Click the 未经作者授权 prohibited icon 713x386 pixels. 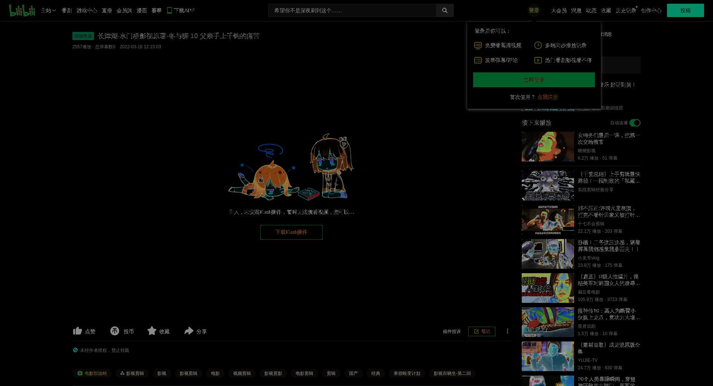pyautogui.click(x=75, y=350)
